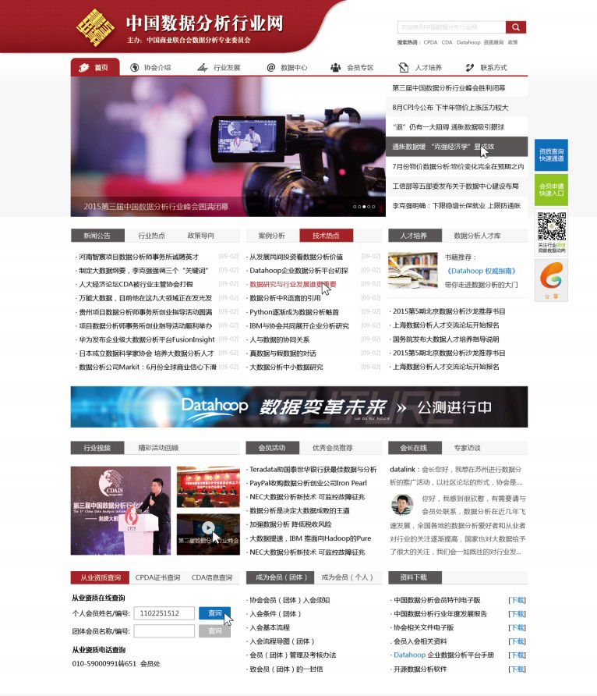597x696 pixels.
Task: Download 开源数据分析软件
Action: tap(517, 669)
